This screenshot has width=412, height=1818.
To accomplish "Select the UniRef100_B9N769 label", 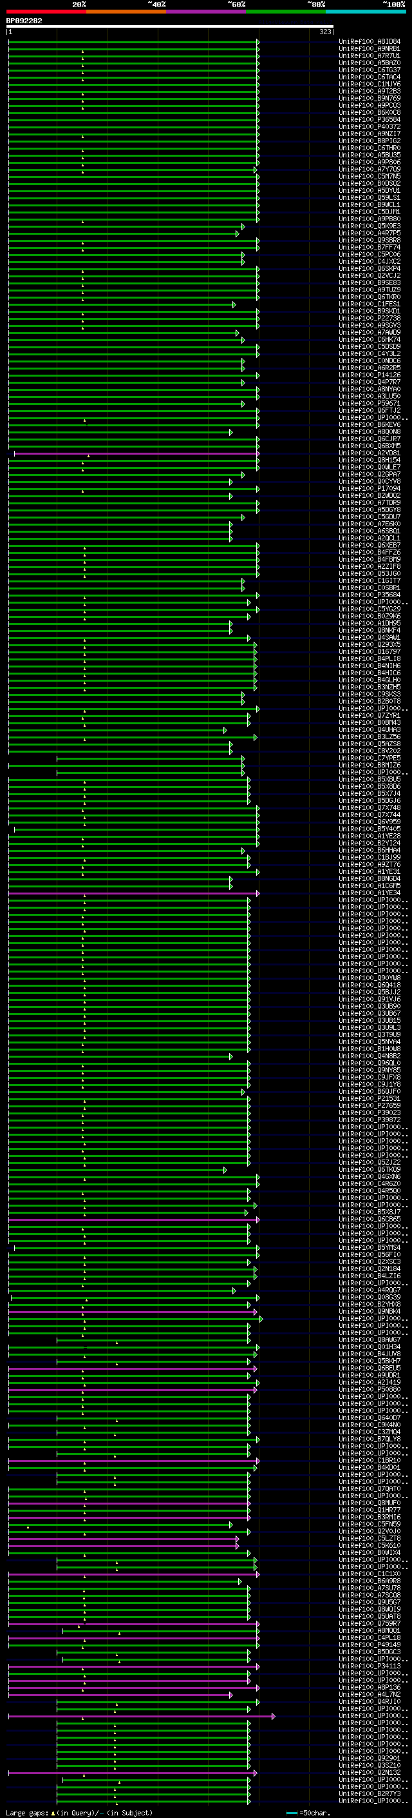I will [x=370, y=99].
